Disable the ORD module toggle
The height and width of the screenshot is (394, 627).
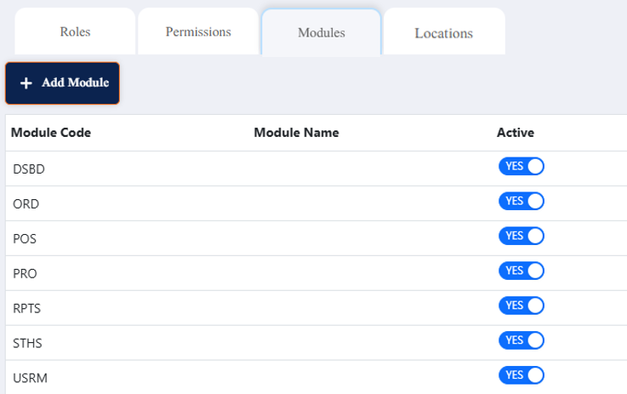click(521, 201)
